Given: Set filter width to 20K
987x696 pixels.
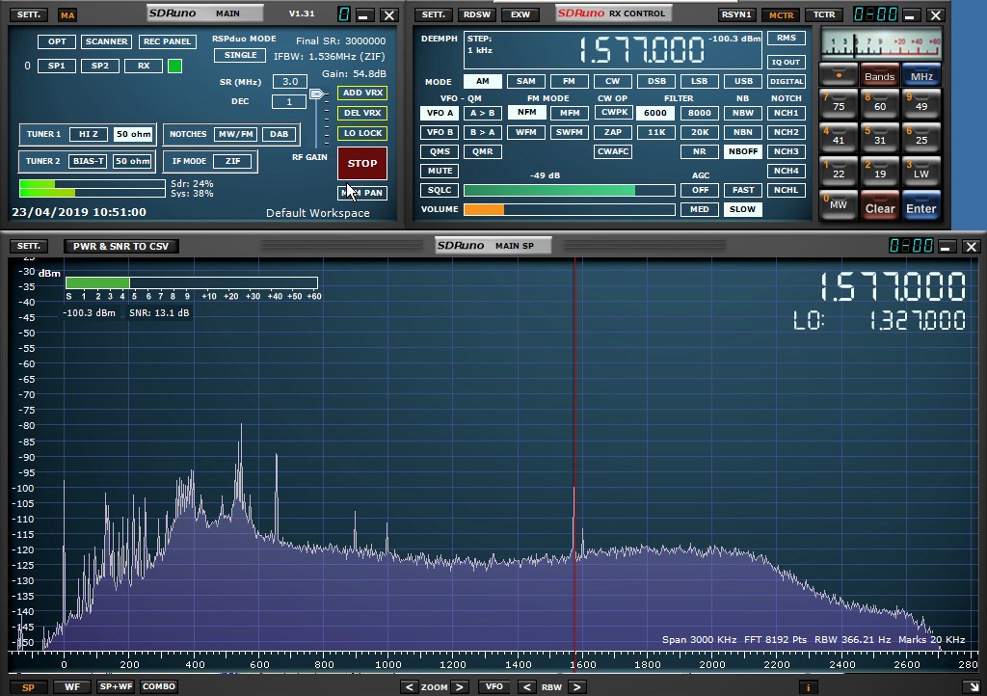Looking at the screenshot, I should point(700,132).
